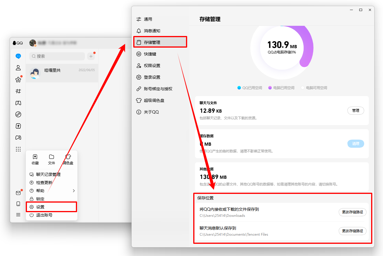Click the path C:\Users\25414\Downloads
This screenshot has width=383, height=256.
(222, 216)
